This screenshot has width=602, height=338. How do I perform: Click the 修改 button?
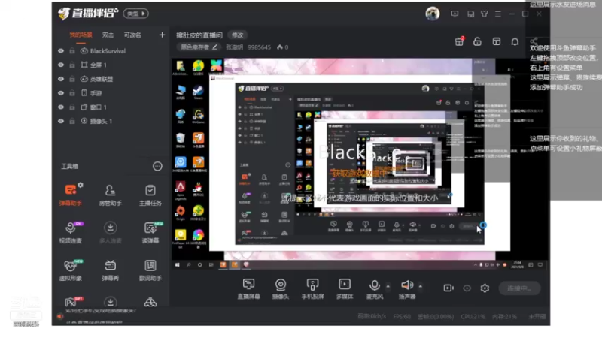(x=237, y=35)
